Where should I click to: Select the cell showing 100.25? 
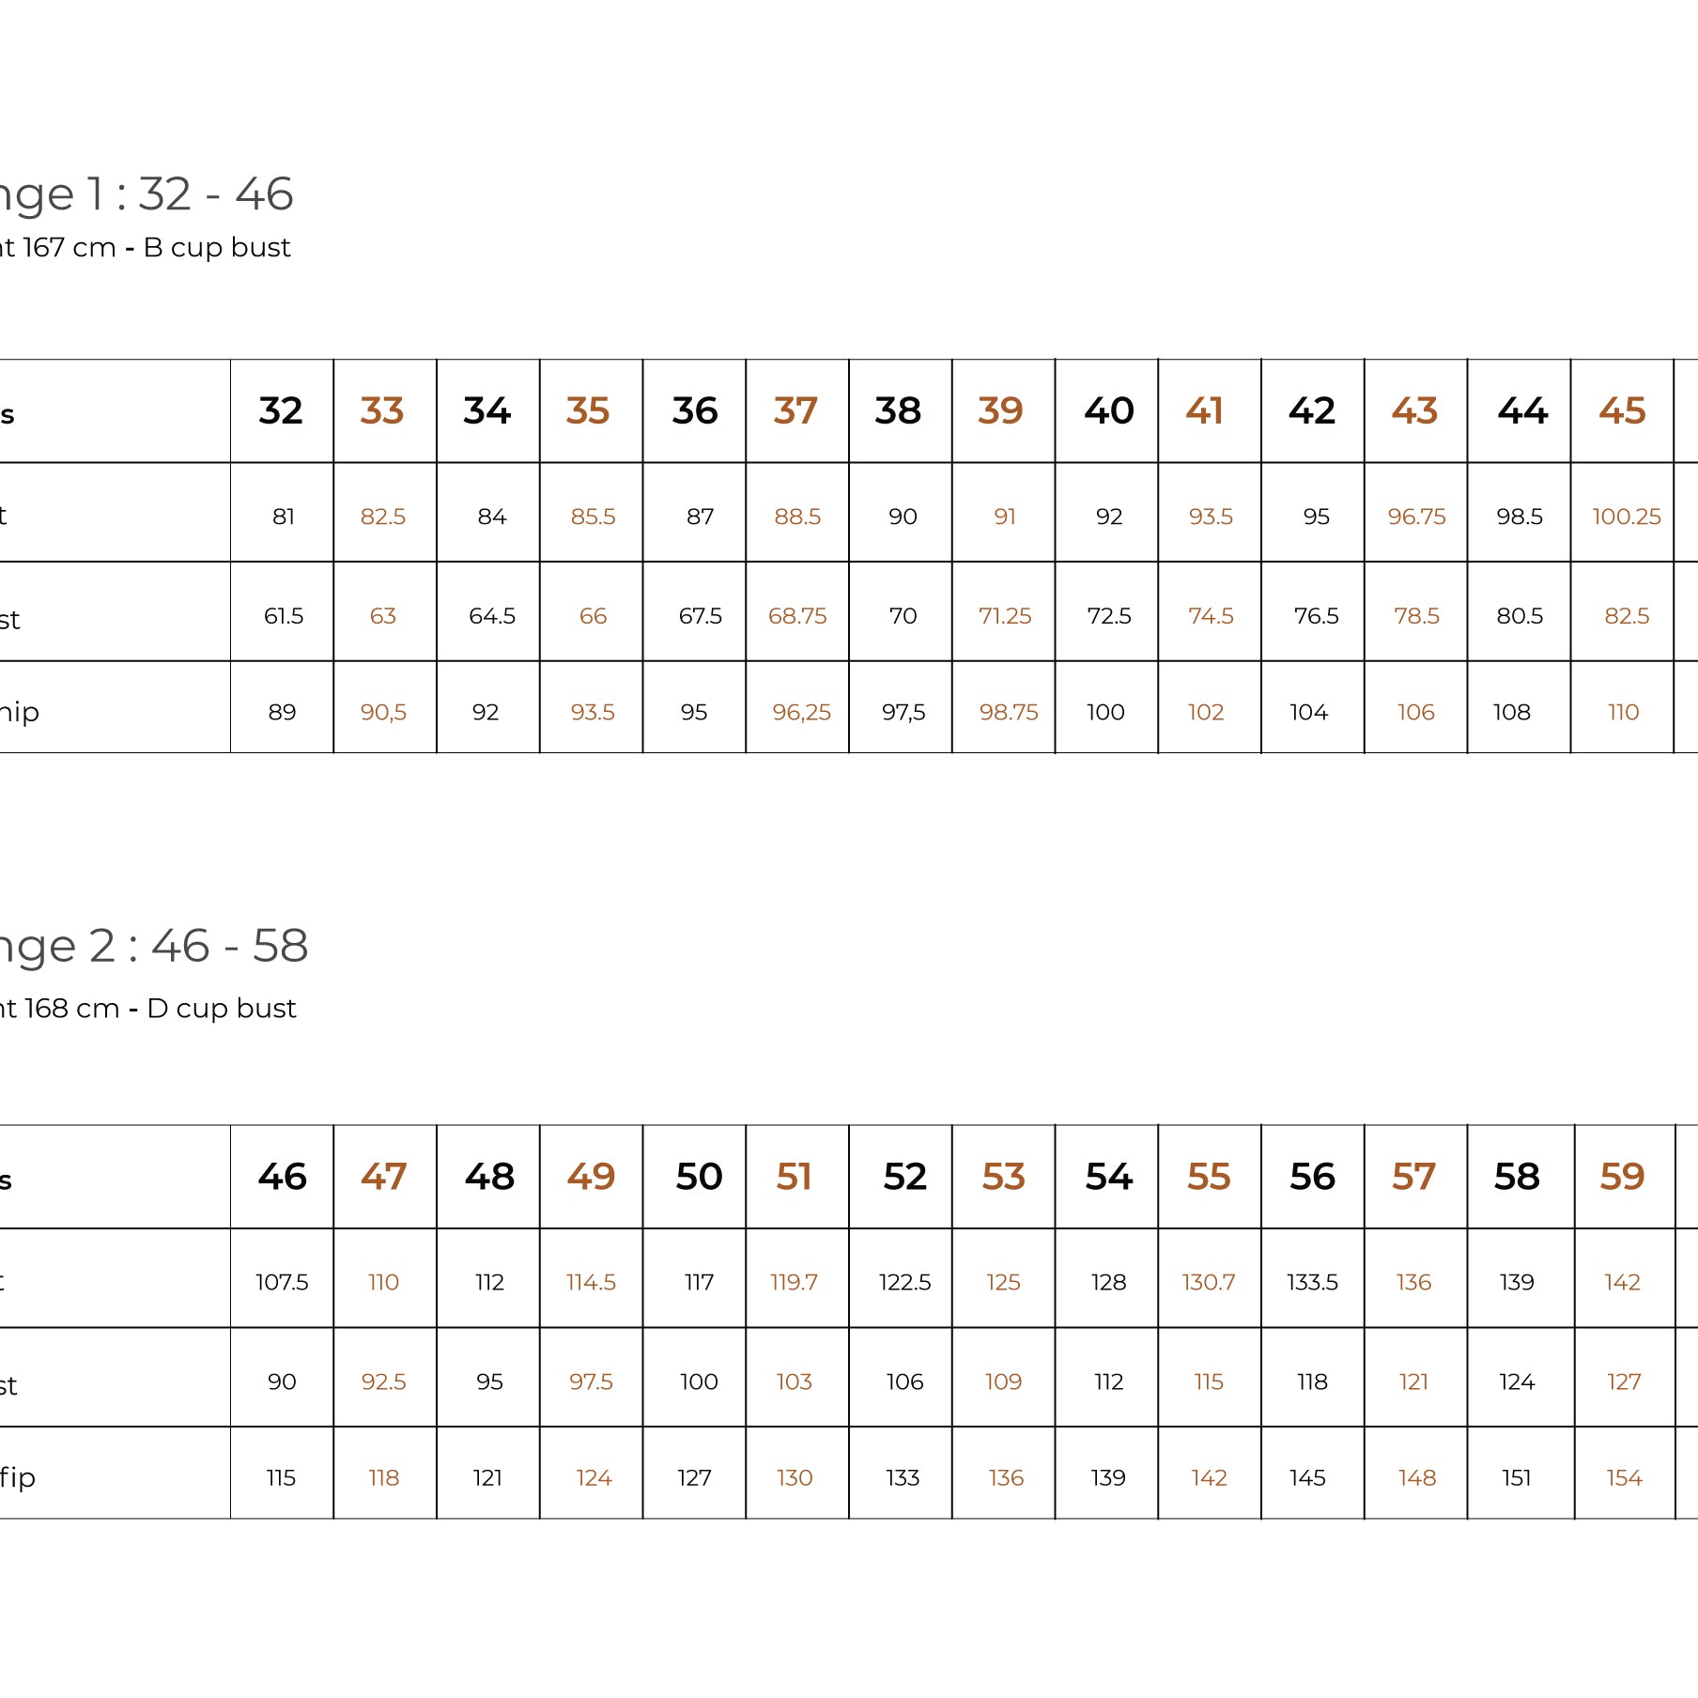pyautogui.click(x=1627, y=516)
